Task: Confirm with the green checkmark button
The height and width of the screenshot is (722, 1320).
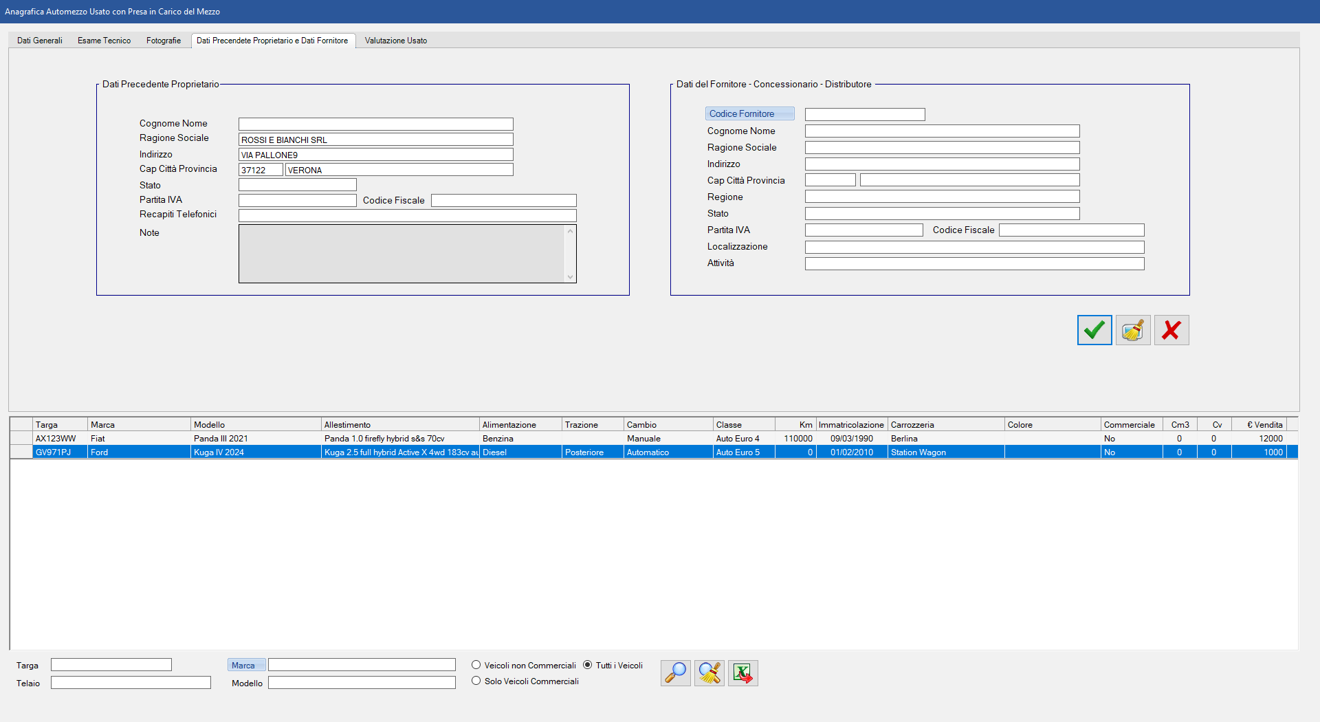Action: point(1094,330)
